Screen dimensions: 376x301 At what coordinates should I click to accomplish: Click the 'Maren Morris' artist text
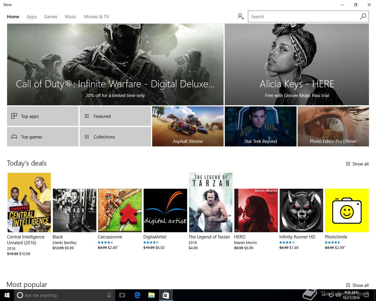245,243
